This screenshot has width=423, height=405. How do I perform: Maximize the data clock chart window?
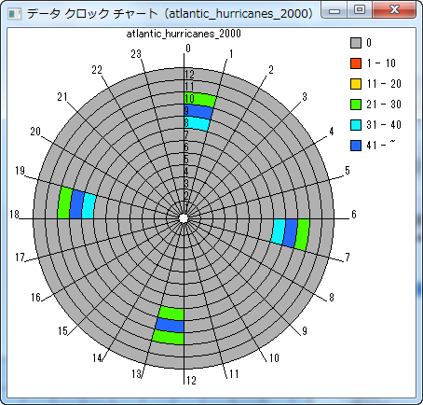coord(360,10)
